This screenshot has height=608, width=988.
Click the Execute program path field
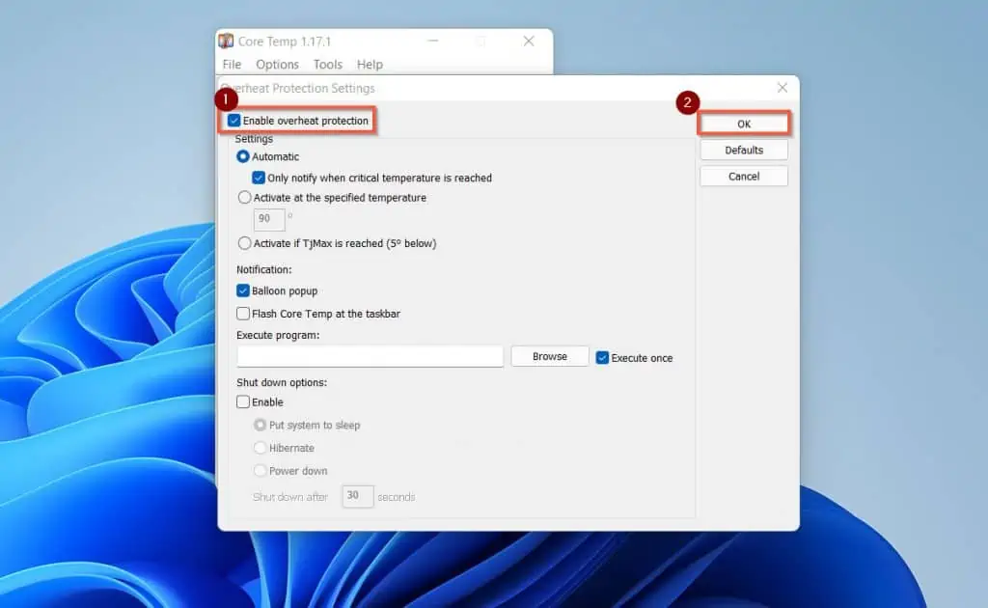(370, 357)
